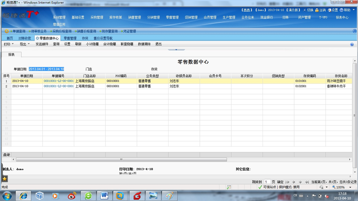The image size is (358, 201).
Task: Open the red G application in taskbar
Action: 137,196
